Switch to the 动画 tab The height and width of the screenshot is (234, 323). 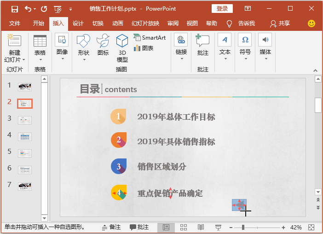click(x=118, y=23)
